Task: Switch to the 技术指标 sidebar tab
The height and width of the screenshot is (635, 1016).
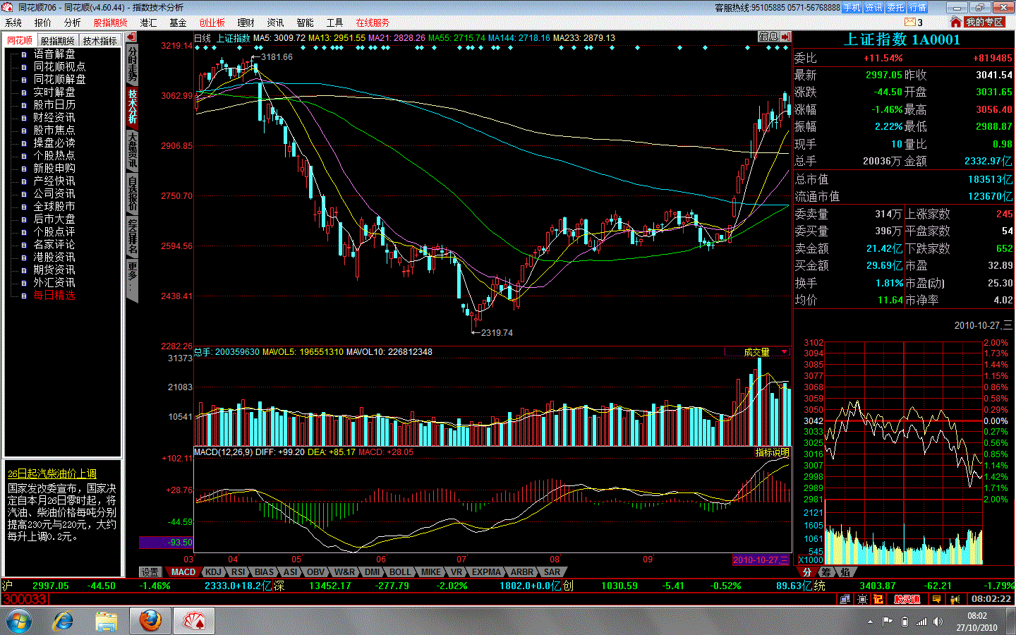Action: (99, 41)
